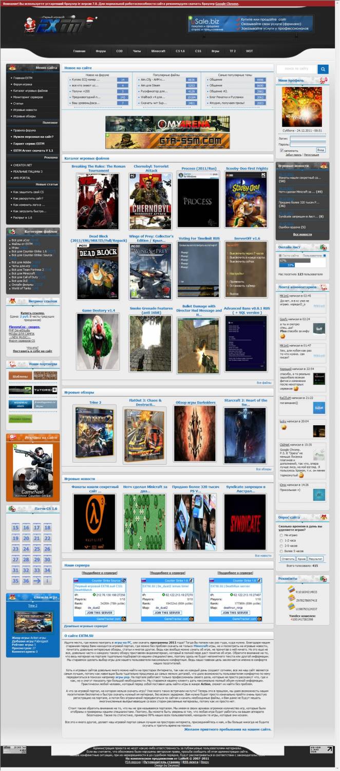Open Дешёвые игровые сервера link
This screenshot has height=771, width=340.
[x=86, y=626]
